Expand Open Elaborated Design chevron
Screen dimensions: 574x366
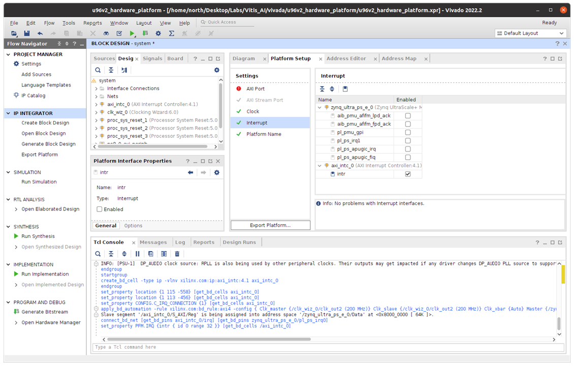point(16,209)
